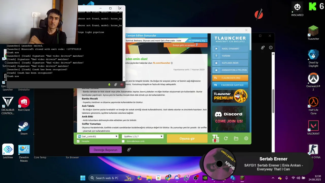Screen dimensions: 325x183
Task: Open the Dark_control01 account dropdown
Action: pos(98,136)
